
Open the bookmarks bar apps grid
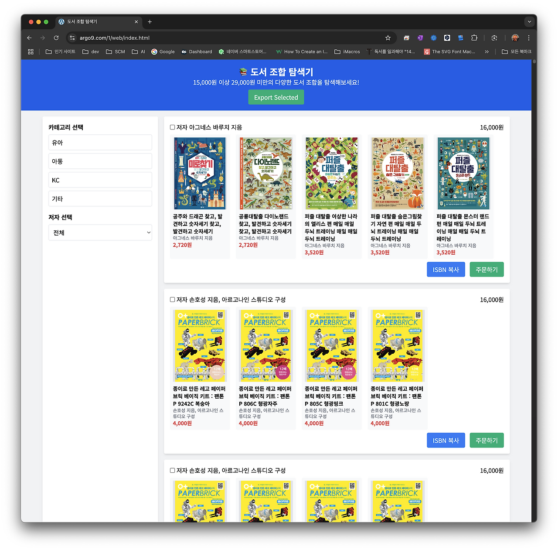click(x=31, y=51)
